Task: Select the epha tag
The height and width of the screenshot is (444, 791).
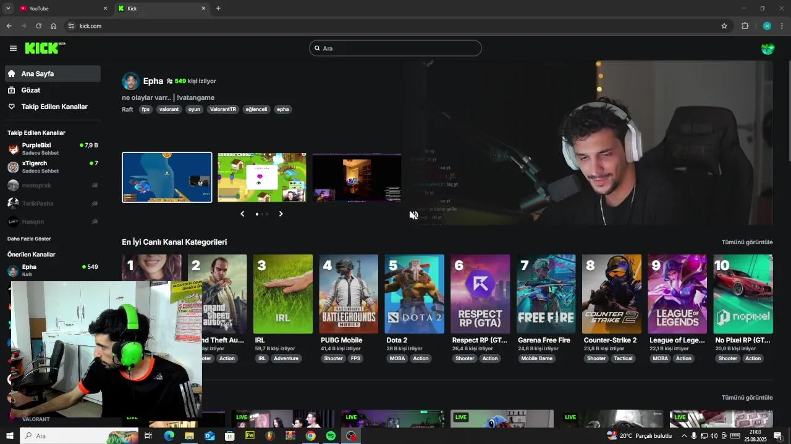Action: pos(282,109)
